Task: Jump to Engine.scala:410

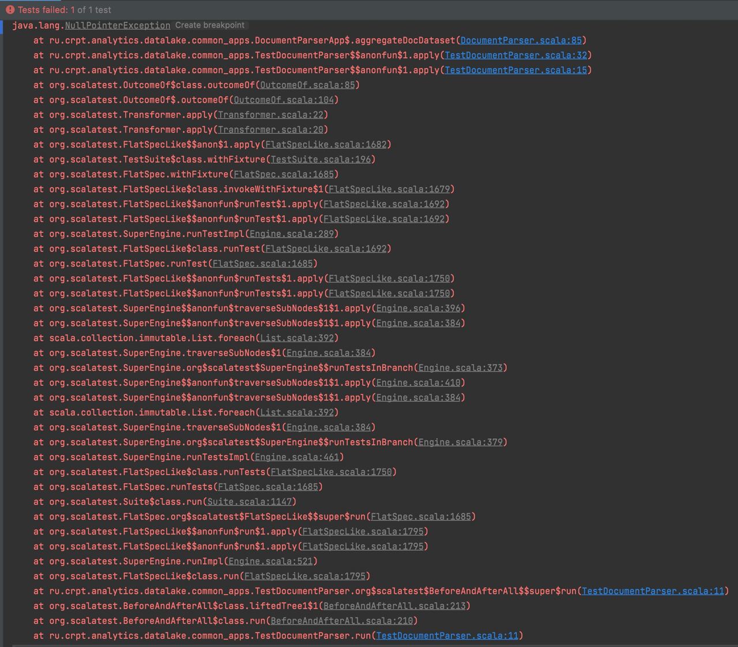Action: pos(419,383)
